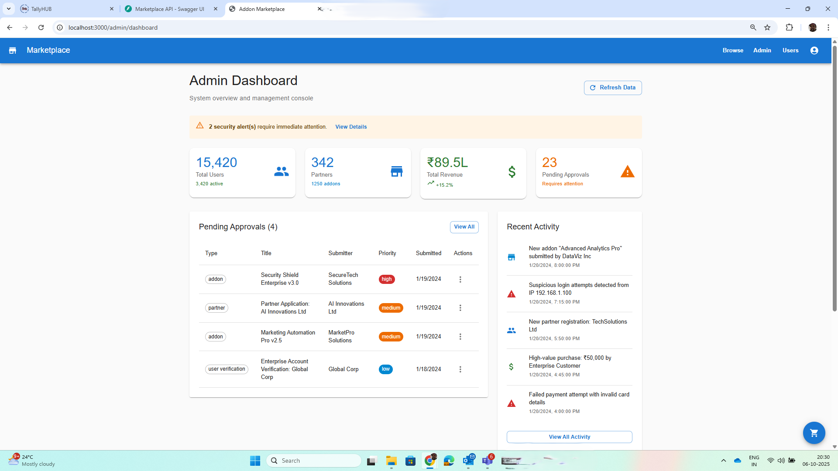Open the user account profile icon

(814, 51)
